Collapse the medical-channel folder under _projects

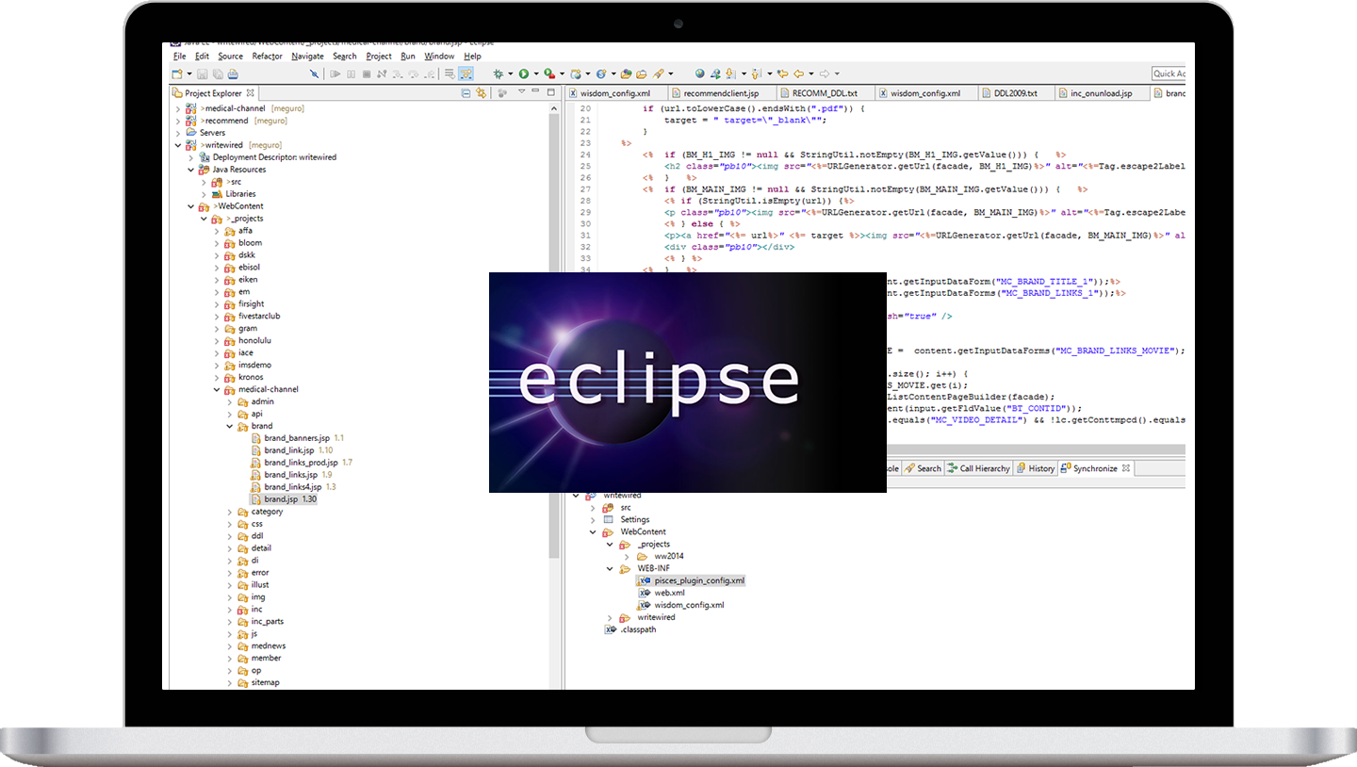216,389
